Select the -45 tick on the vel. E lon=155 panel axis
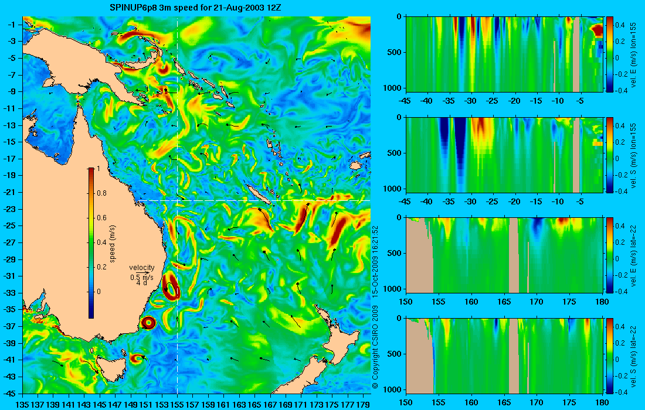 pos(405,101)
